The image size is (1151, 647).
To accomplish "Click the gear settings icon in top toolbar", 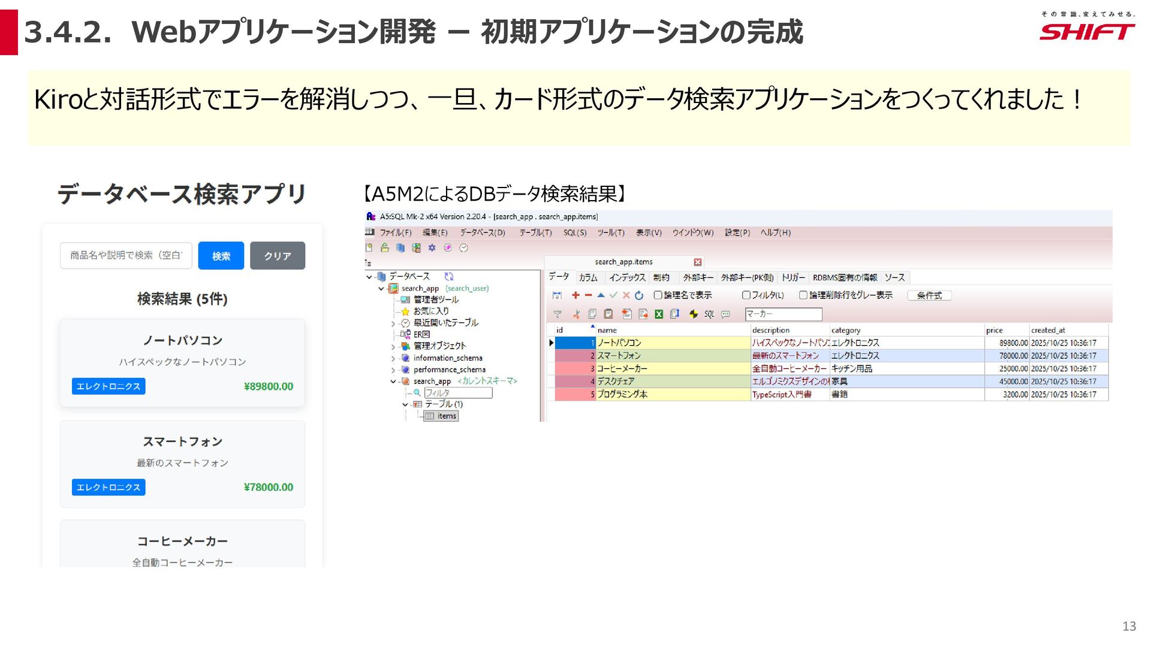I will point(432,248).
